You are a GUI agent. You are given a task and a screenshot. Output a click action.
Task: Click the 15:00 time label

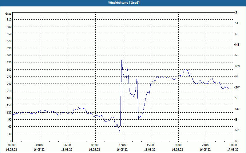[x=150, y=145]
